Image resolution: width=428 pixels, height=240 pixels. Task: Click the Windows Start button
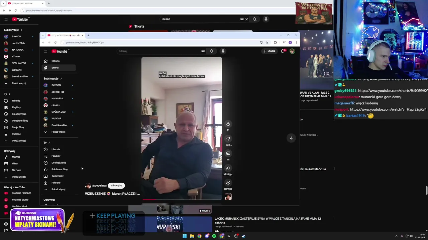(x=185, y=236)
